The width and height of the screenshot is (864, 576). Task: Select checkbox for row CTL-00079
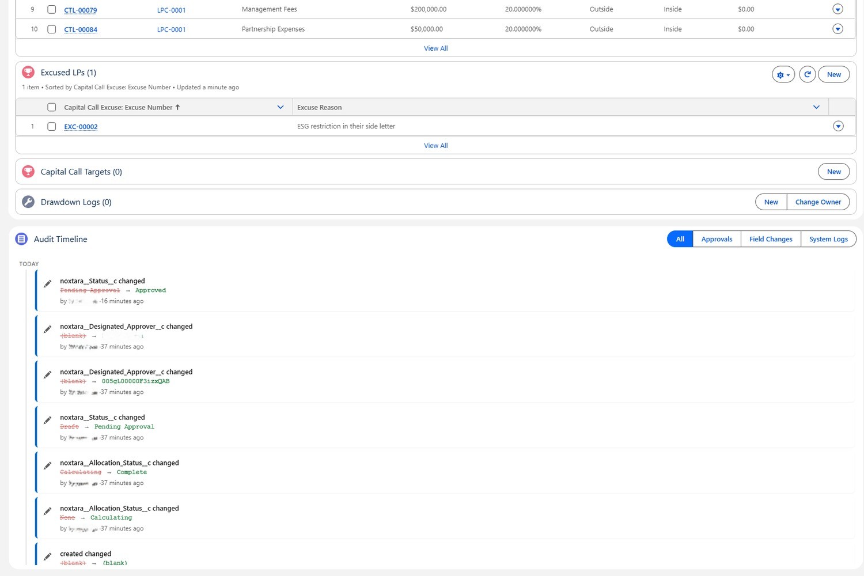point(52,10)
